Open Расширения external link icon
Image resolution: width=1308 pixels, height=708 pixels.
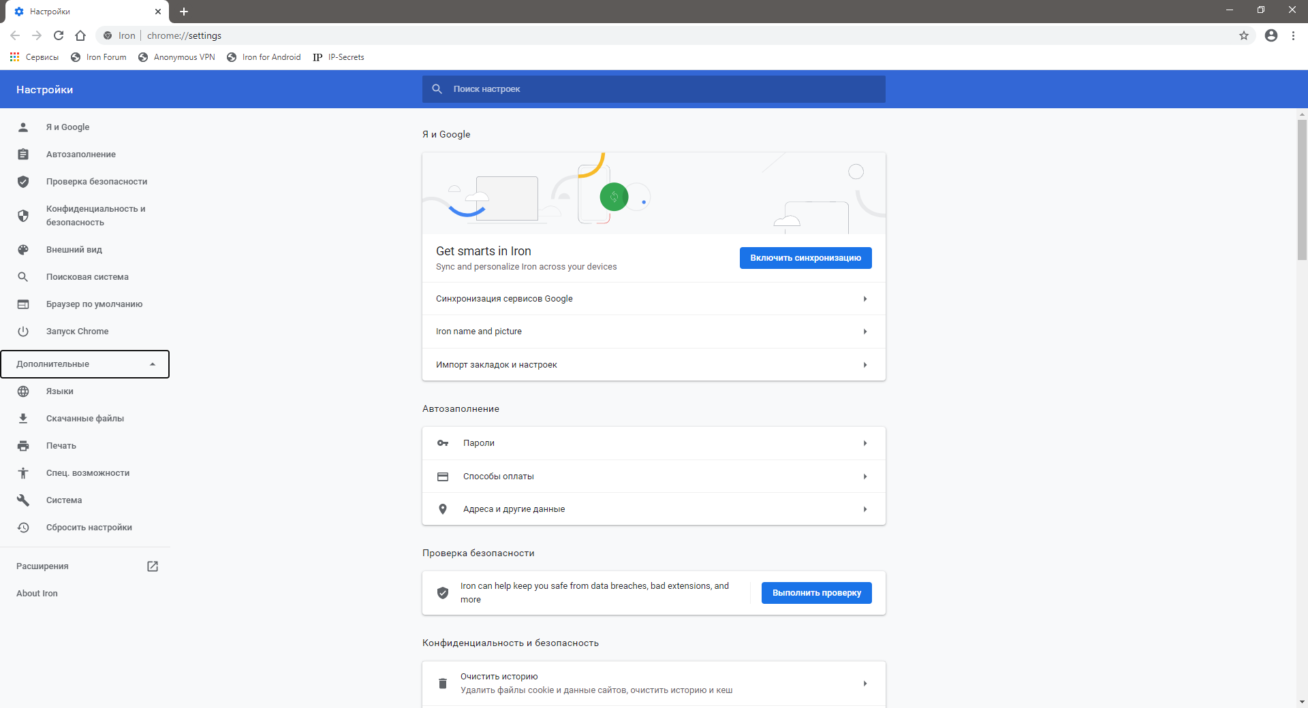pos(153,566)
